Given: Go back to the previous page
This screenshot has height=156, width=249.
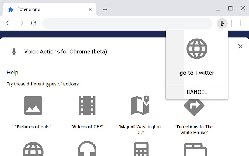Looking at the screenshot, I should (x=9, y=23).
